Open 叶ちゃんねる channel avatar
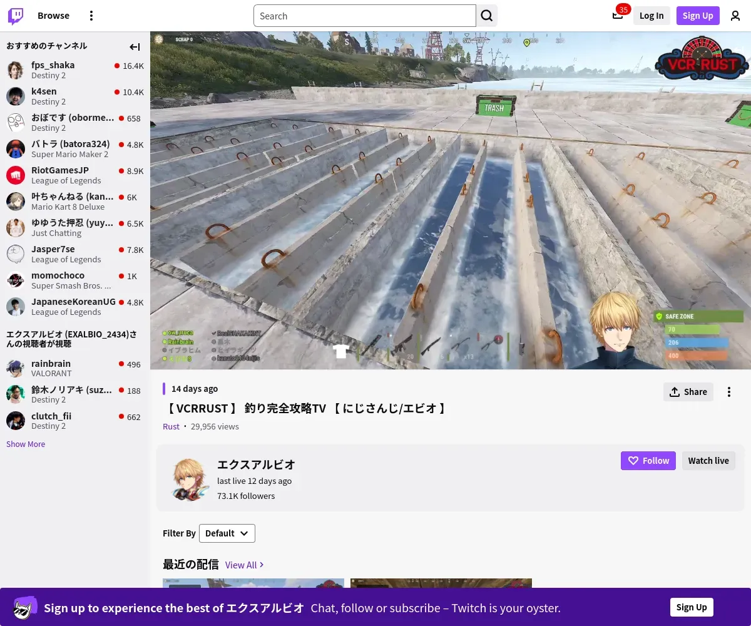This screenshot has height=626, width=751. [16, 201]
